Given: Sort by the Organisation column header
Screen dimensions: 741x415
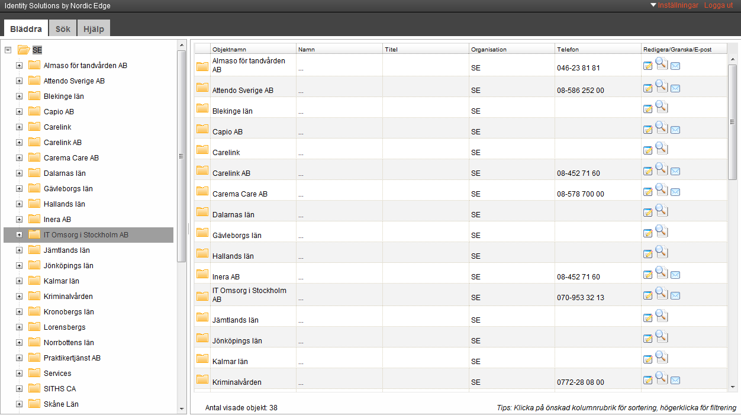Looking at the screenshot, I should pos(512,49).
